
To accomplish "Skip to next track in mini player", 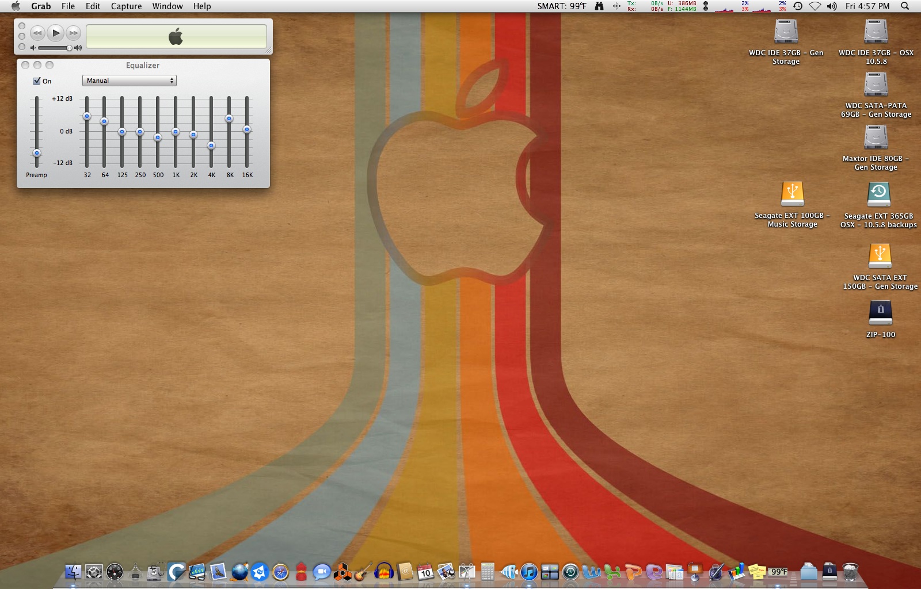I will coord(73,33).
